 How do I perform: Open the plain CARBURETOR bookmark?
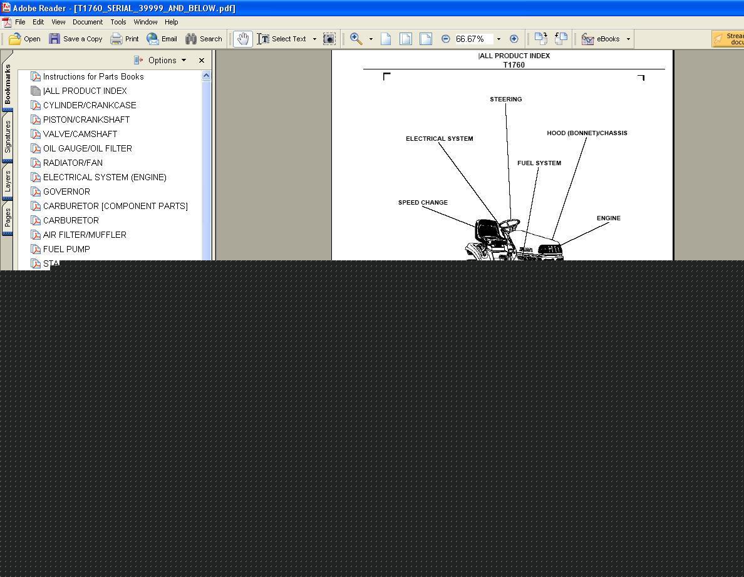click(71, 220)
